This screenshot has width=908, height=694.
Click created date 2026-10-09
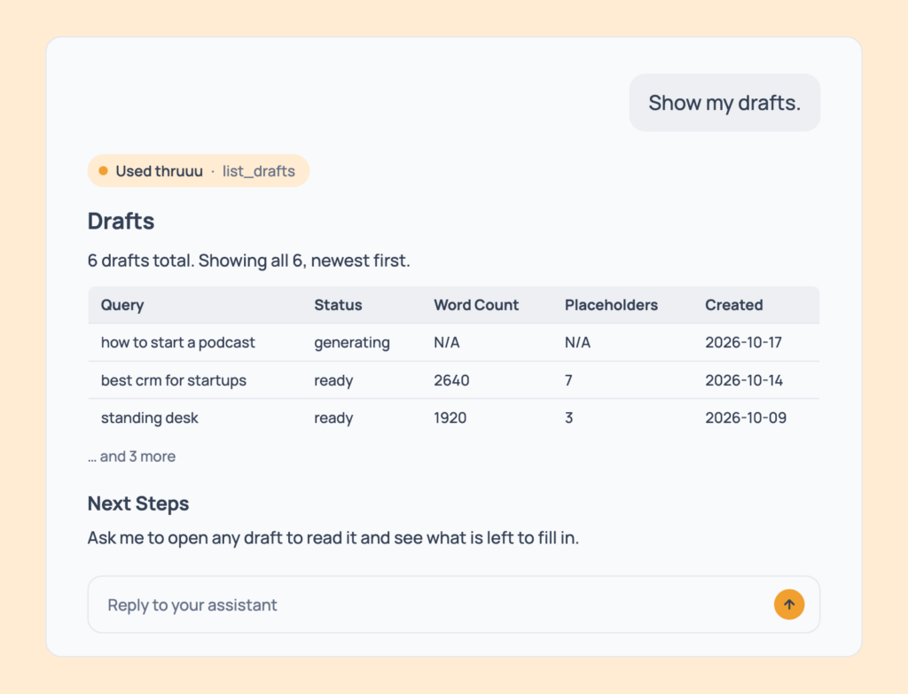745,417
